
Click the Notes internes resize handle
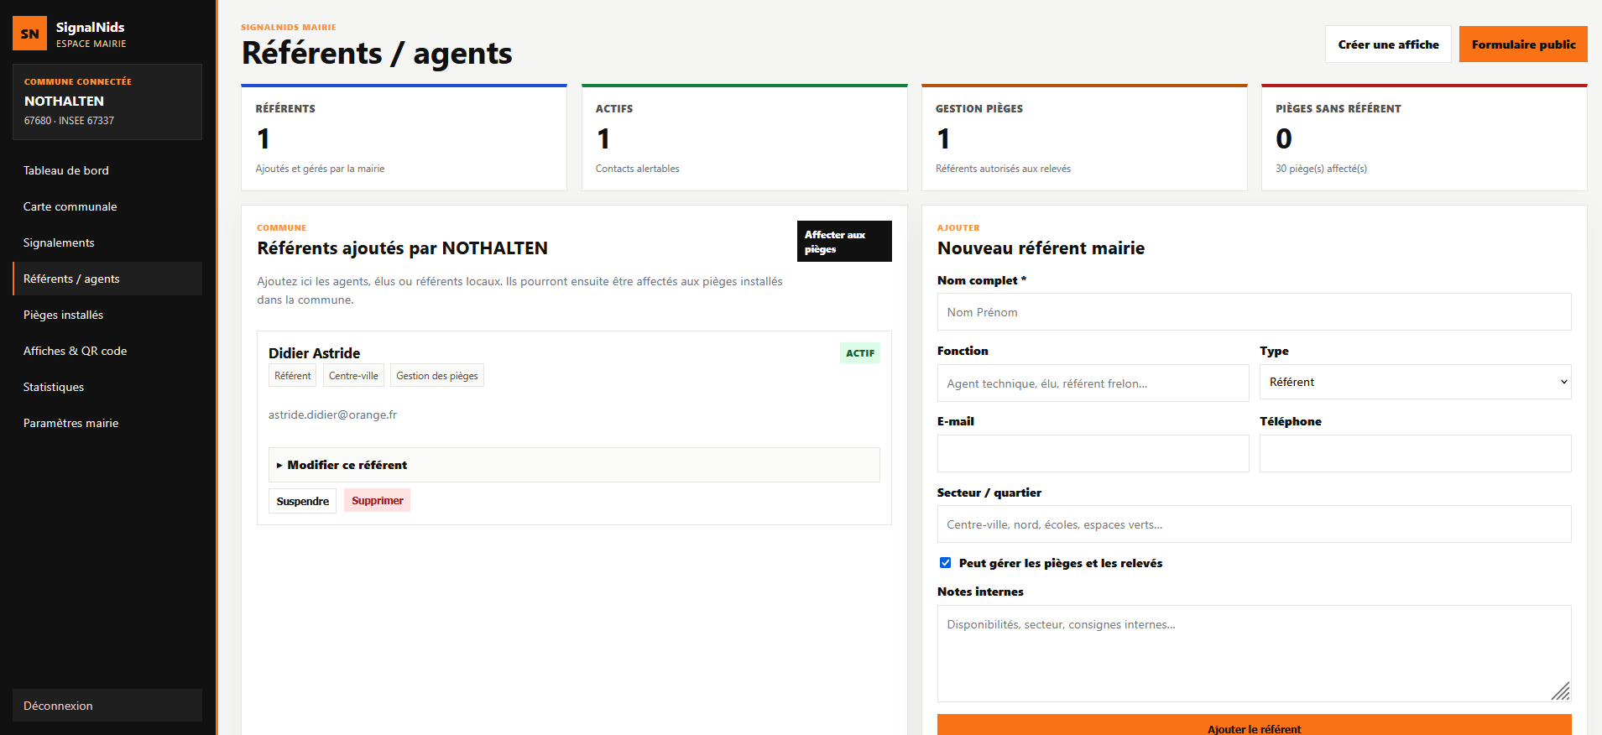click(x=1561, y=691)
